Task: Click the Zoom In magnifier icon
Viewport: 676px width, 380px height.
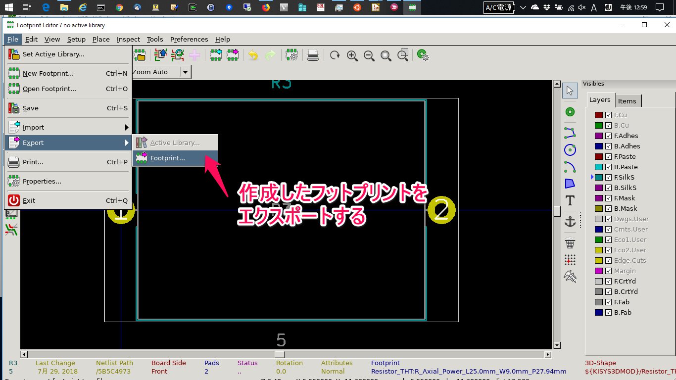Action: (x=352, y=55)
